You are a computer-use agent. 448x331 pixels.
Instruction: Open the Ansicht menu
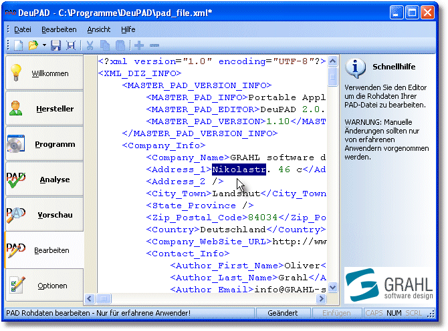click(x=98, y=29)
